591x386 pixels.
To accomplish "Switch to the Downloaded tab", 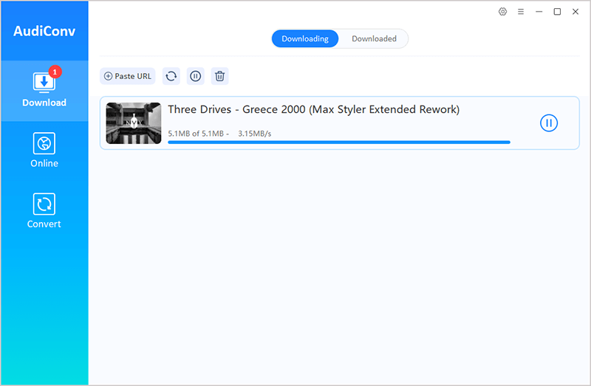I will pyautogui.click(x=374, y=39).
